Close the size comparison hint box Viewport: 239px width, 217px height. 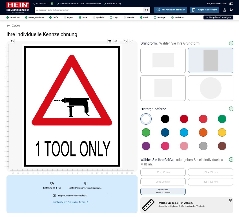[x=231, y=200]
